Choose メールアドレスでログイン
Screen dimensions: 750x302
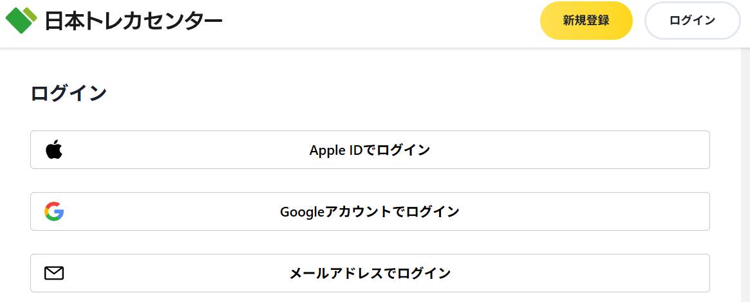click(x=370, y=273)
